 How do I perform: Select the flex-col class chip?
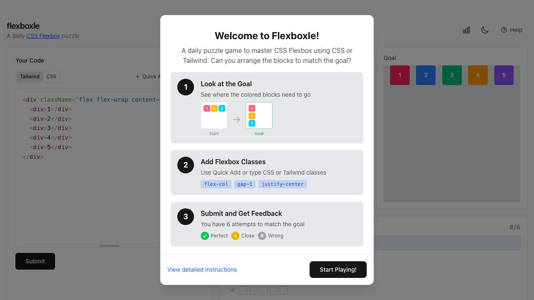coord(216,184)
